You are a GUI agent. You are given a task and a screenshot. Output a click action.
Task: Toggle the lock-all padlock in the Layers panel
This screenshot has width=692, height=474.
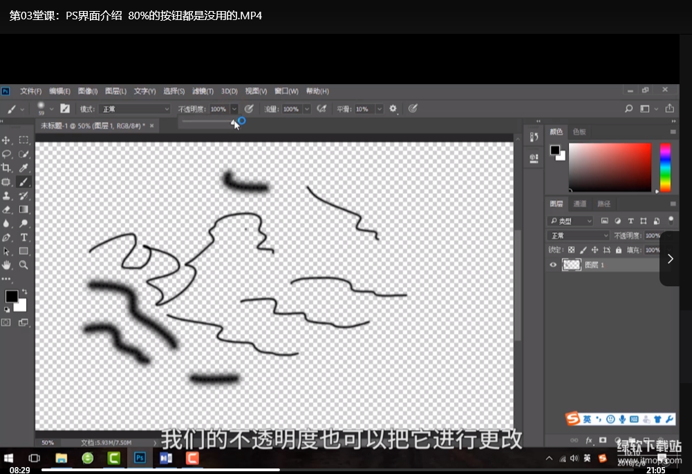click(619, 250)
